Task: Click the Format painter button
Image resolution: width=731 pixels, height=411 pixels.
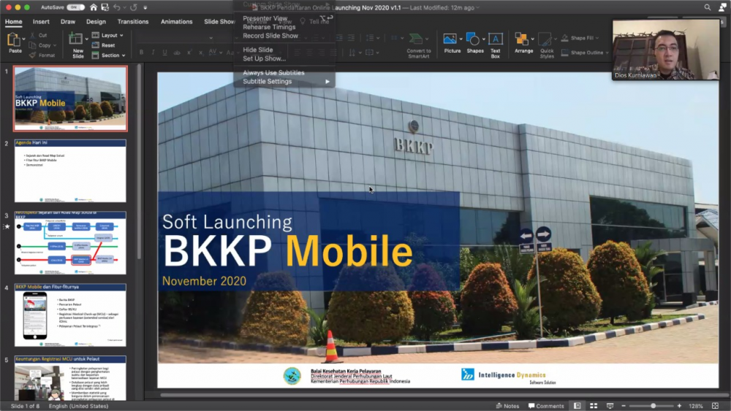Action: 42,55
